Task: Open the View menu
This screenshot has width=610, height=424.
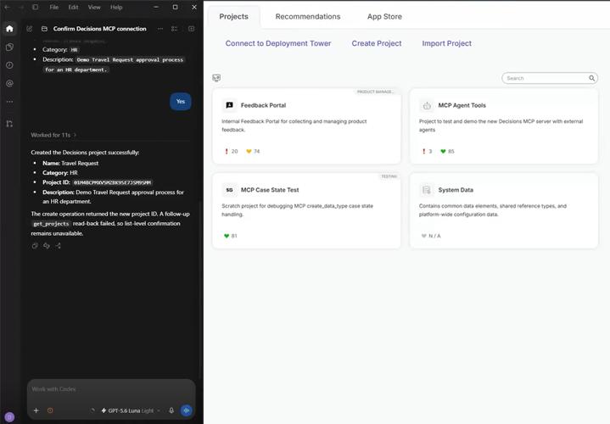Action: point(94,7)
